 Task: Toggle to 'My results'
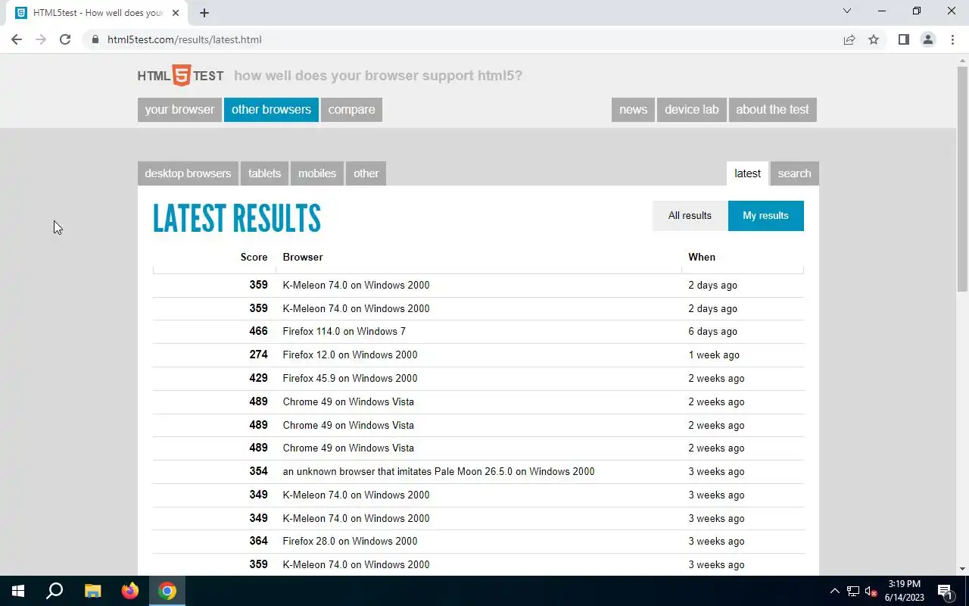[x=765, y=216]
